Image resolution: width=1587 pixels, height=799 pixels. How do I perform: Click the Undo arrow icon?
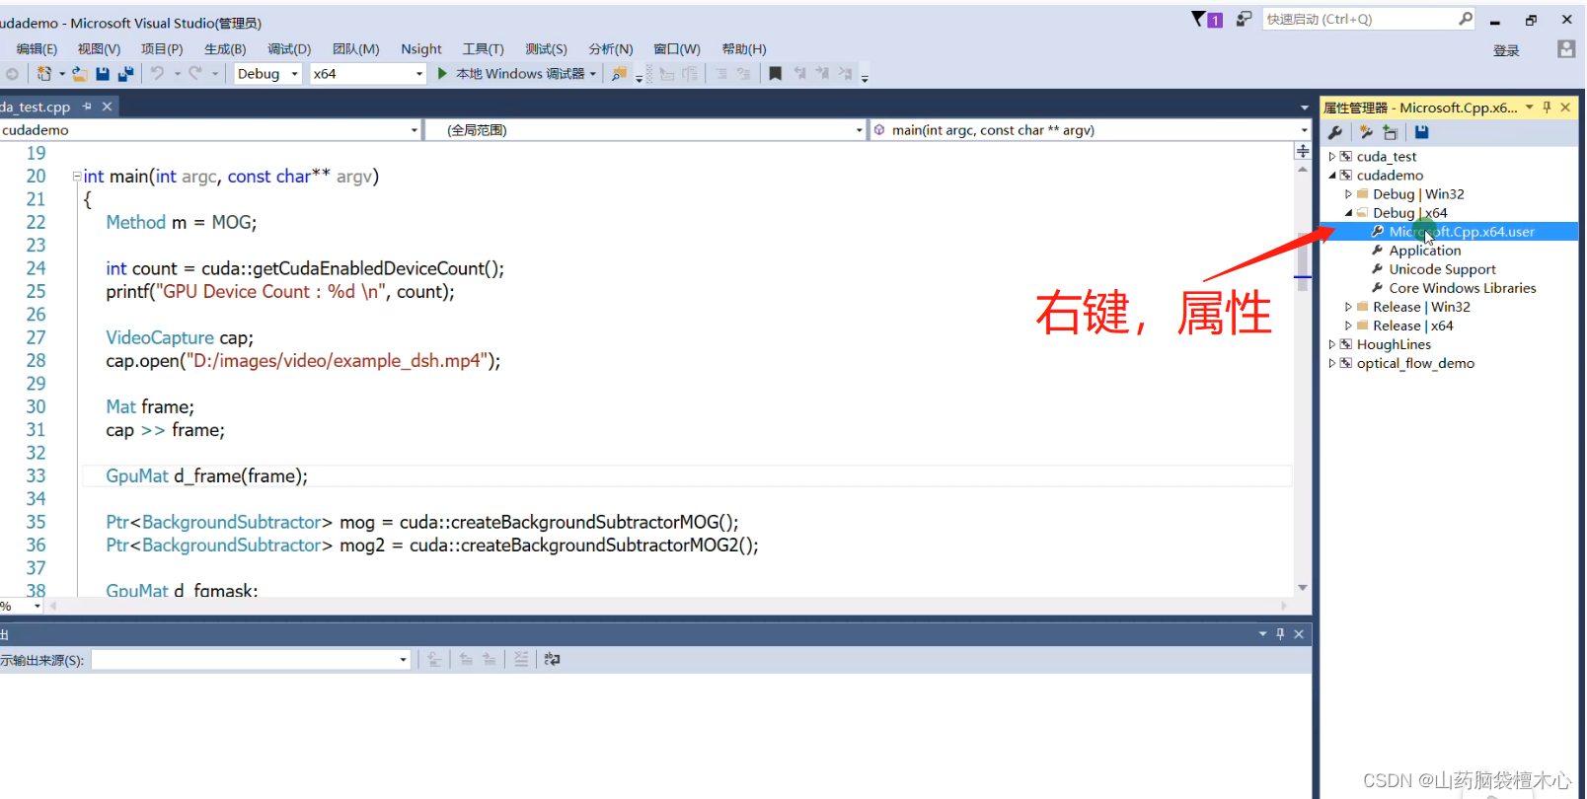(157, 73)
